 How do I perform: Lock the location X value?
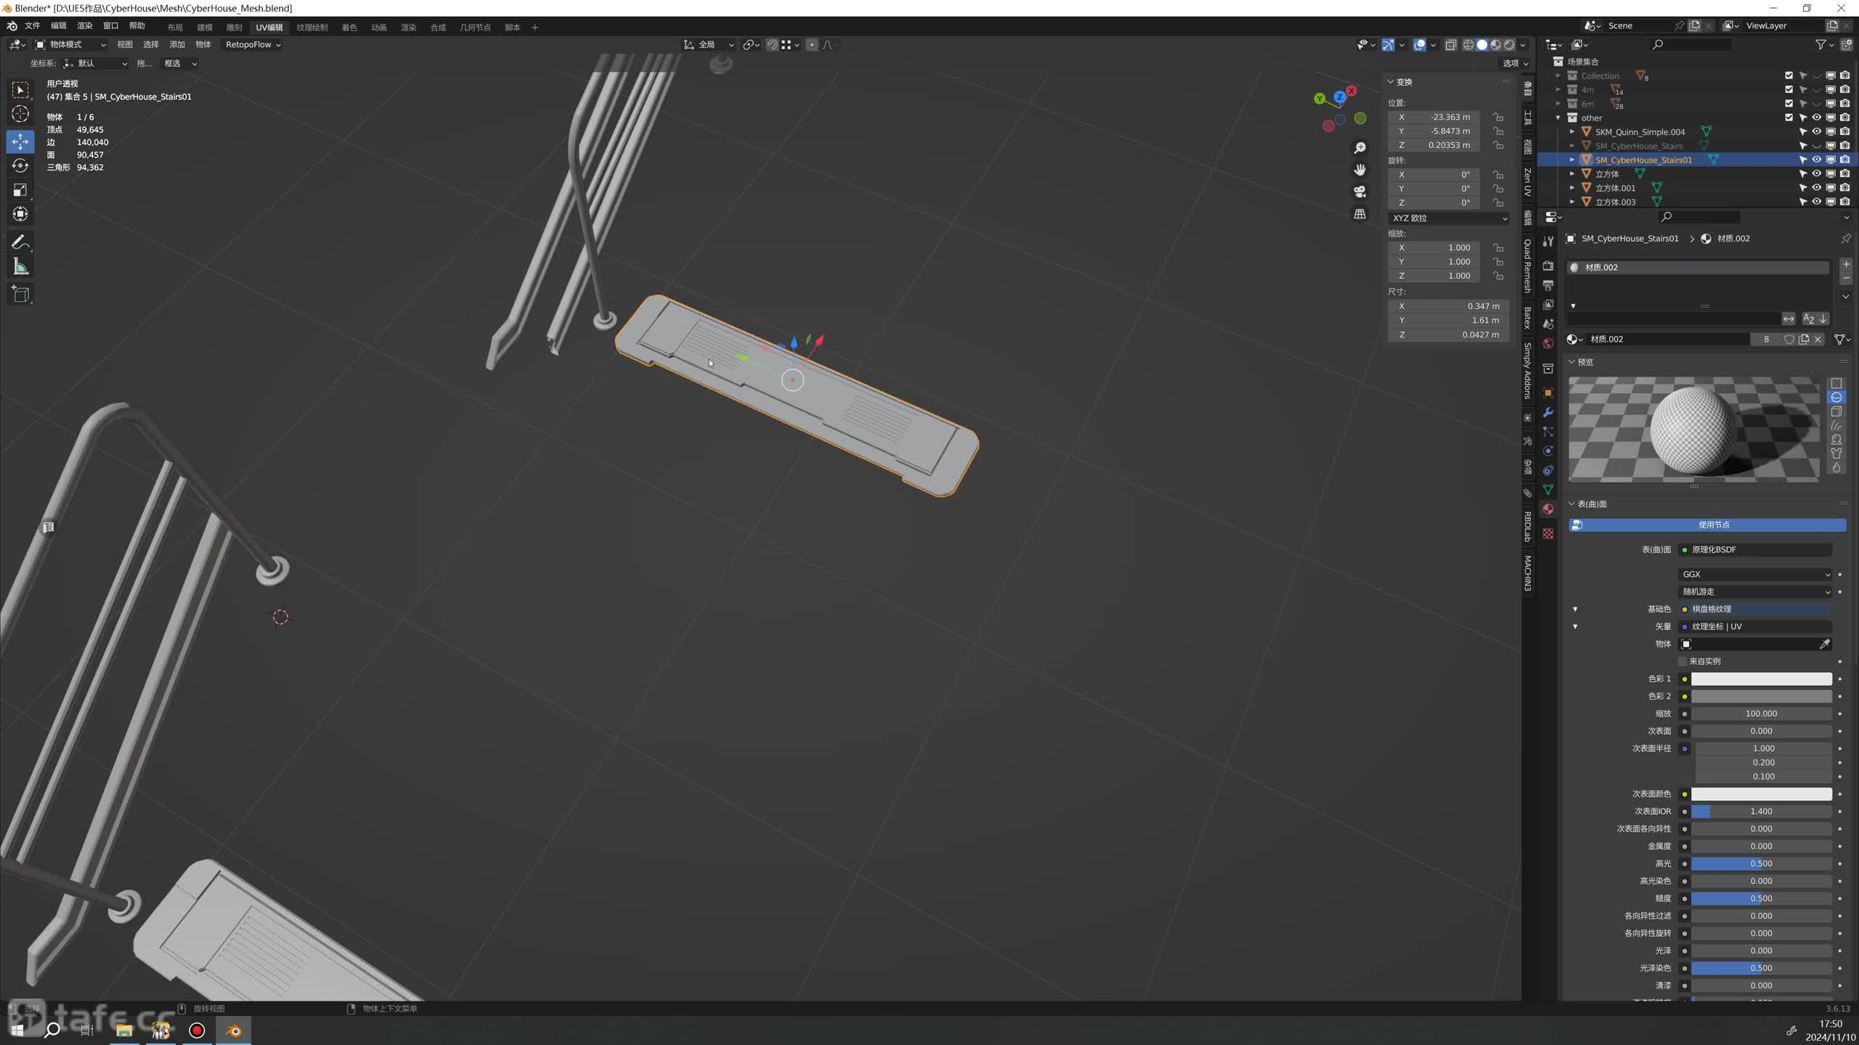point(1498,117)
